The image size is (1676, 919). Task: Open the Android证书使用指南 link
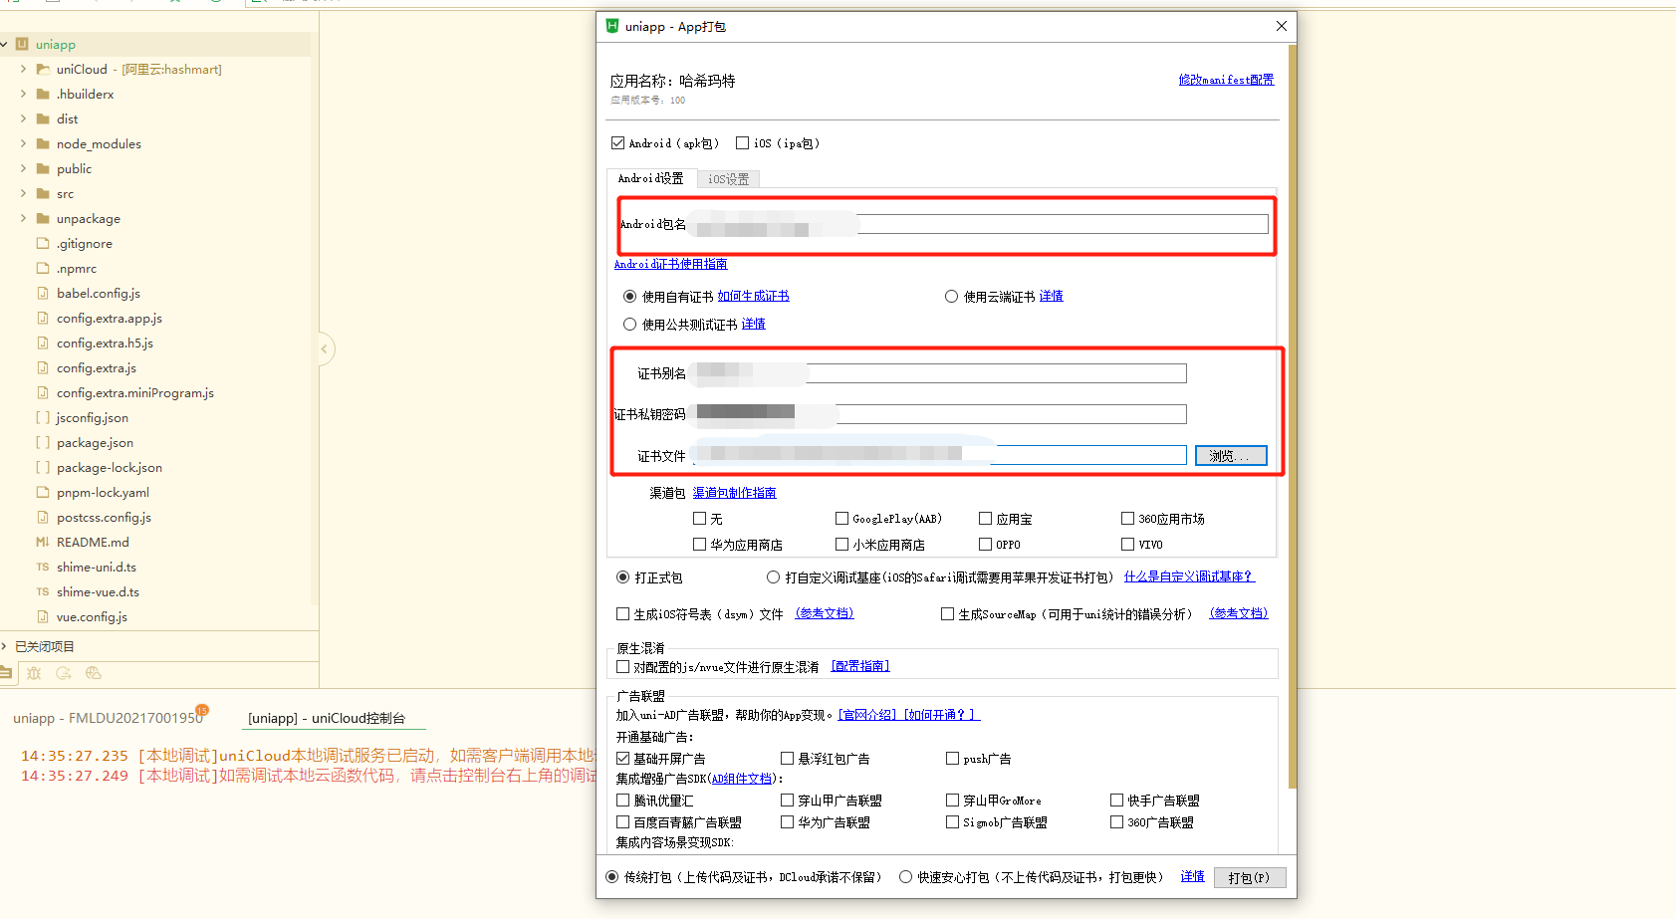pyautogui.click(x=670, y=264)
